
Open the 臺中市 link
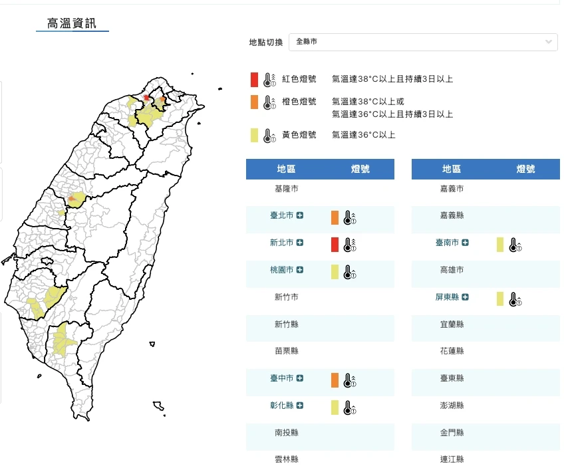tap(281, 379)
